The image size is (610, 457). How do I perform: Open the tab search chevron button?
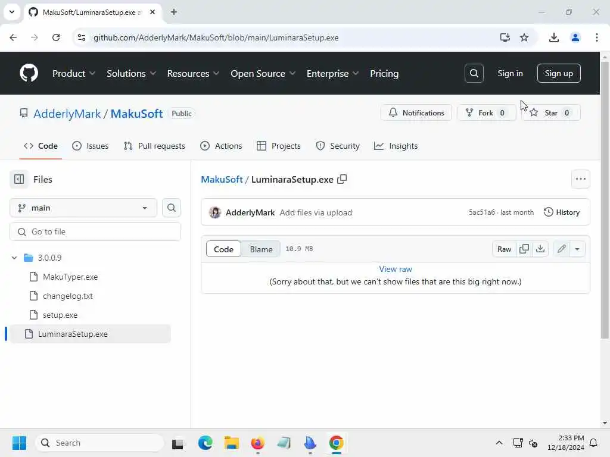click(x=12, y=12)
